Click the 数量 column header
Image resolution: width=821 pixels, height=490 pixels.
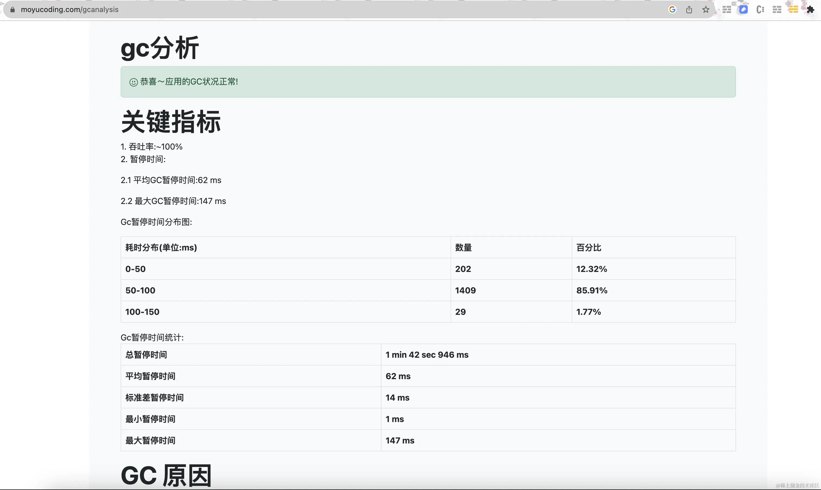463,248
